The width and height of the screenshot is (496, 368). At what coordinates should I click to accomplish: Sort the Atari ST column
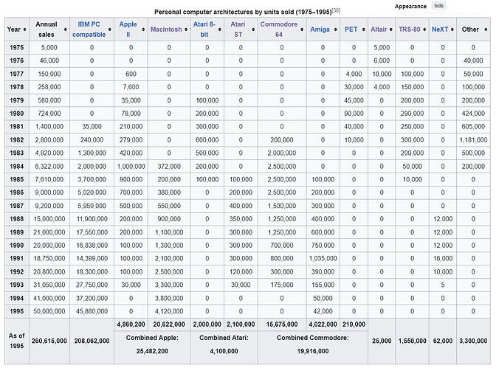pos(253,29)
